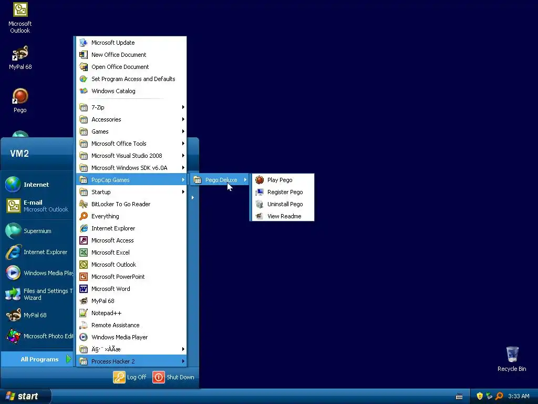Open Files and Settings Transfer Wizard
538x404 pixels.
coord(37,294)
